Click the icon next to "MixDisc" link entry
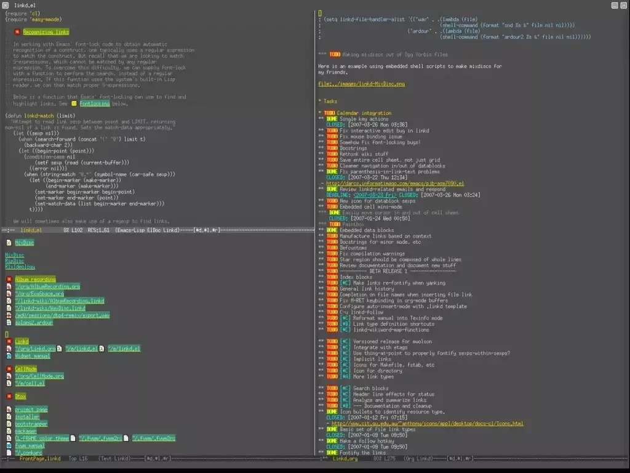The height and width of the screenshot is (473, 630). (9, 242)
